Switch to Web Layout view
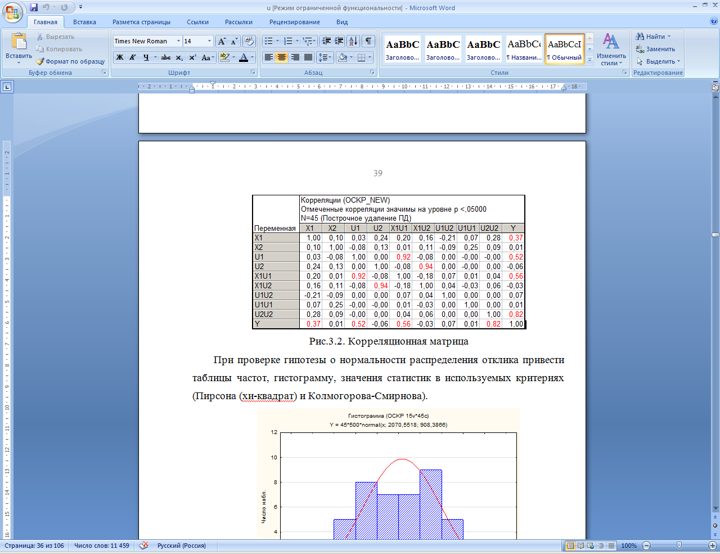Screen dimensions: 720x554 point(591,546)
